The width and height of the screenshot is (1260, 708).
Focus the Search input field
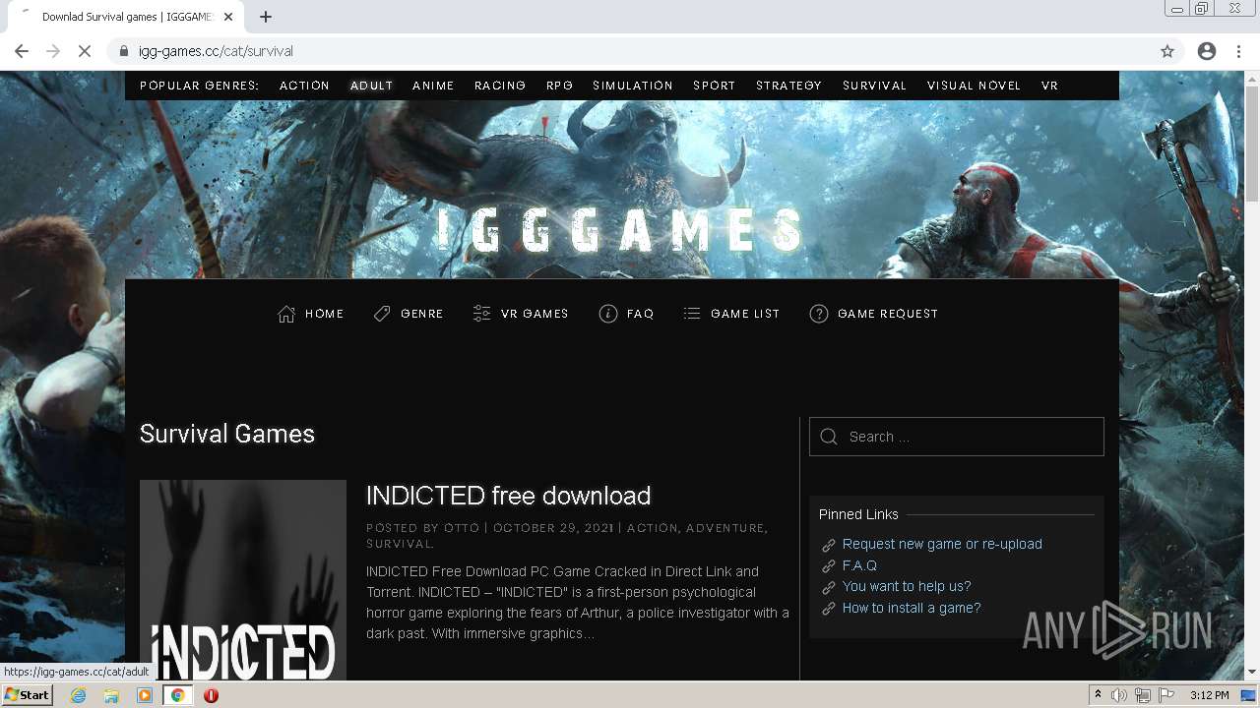click(957, 437)
